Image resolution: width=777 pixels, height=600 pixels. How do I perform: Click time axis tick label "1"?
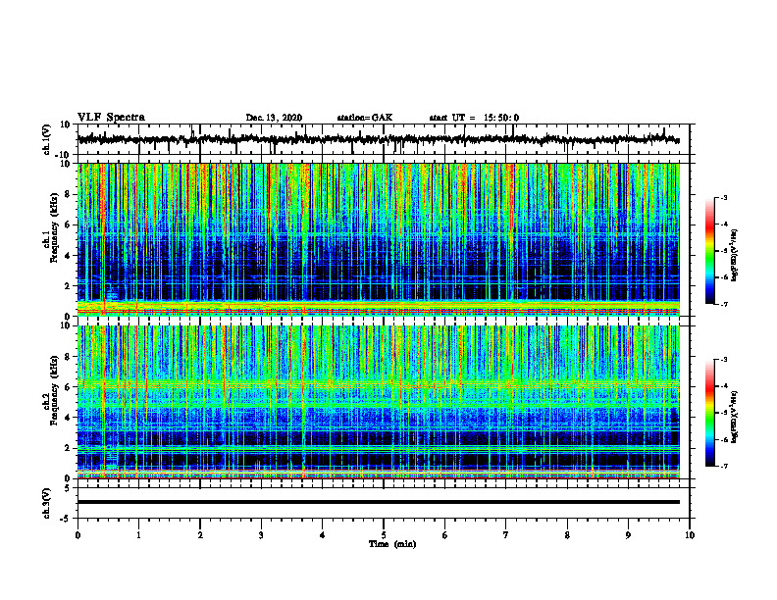pos(138,535)
